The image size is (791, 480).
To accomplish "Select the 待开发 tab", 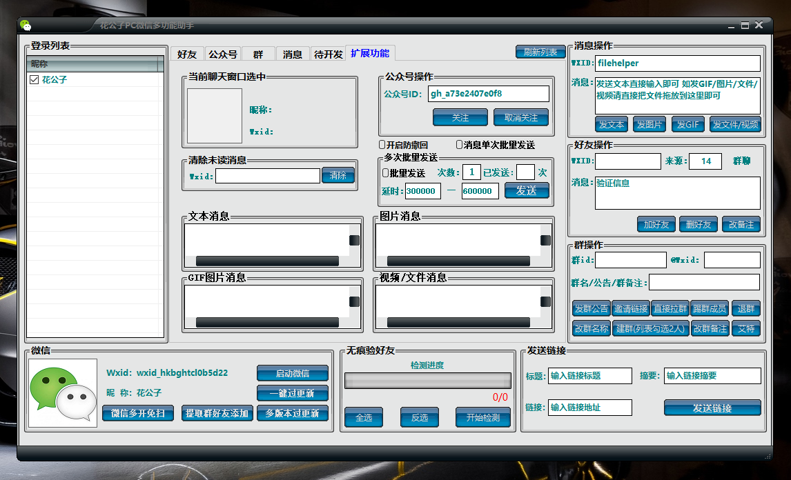I will (x=328, y=54).
